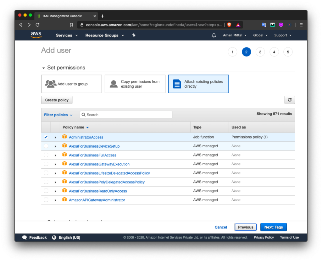The image size is (322, 261).
Task: Click the AWS logo in header
Action: click(x=36, y=35)
